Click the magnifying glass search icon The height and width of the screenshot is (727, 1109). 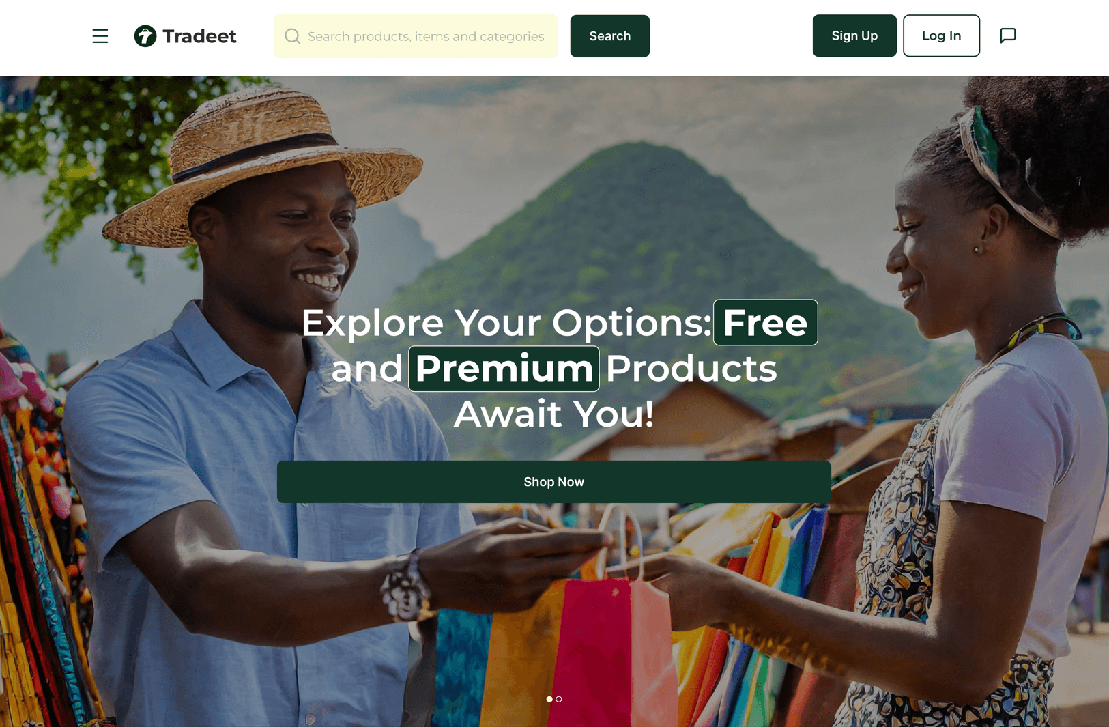pos(292,36)
